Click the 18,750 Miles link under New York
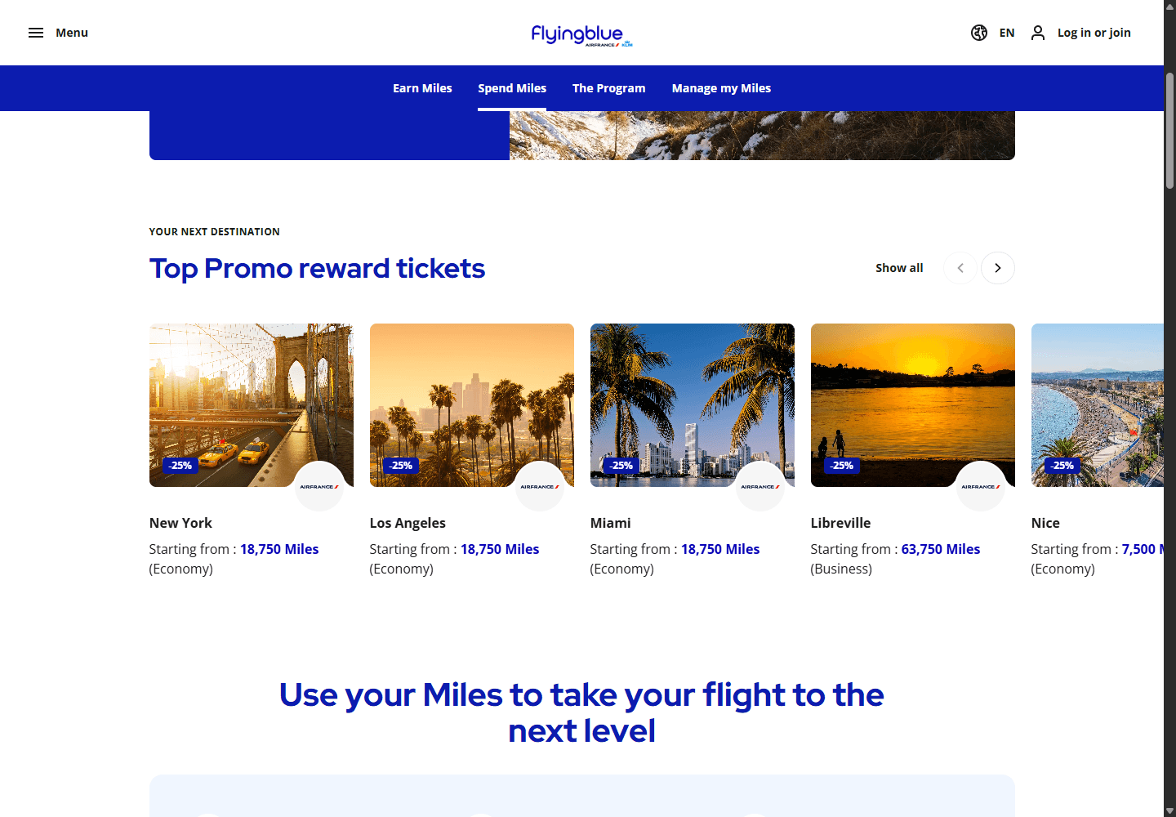Screen dimensions: 1176x817 [279, 549]
